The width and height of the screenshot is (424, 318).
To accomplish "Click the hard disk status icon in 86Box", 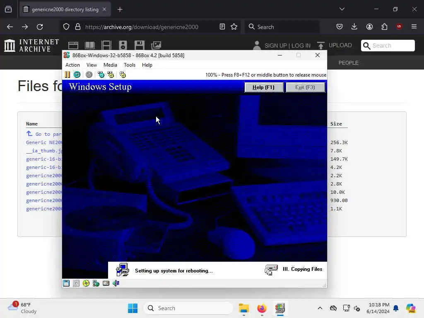I will pyautogui.click(x=106, y=283).
